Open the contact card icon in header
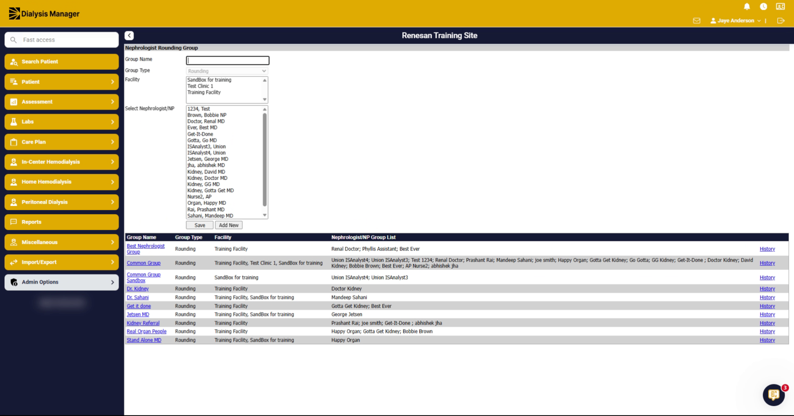Screen dimensions: 794x416 [780, 6]
